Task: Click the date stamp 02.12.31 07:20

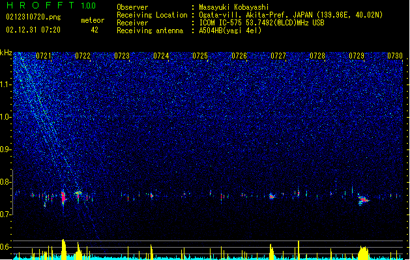Action: [x=33, y=30]
